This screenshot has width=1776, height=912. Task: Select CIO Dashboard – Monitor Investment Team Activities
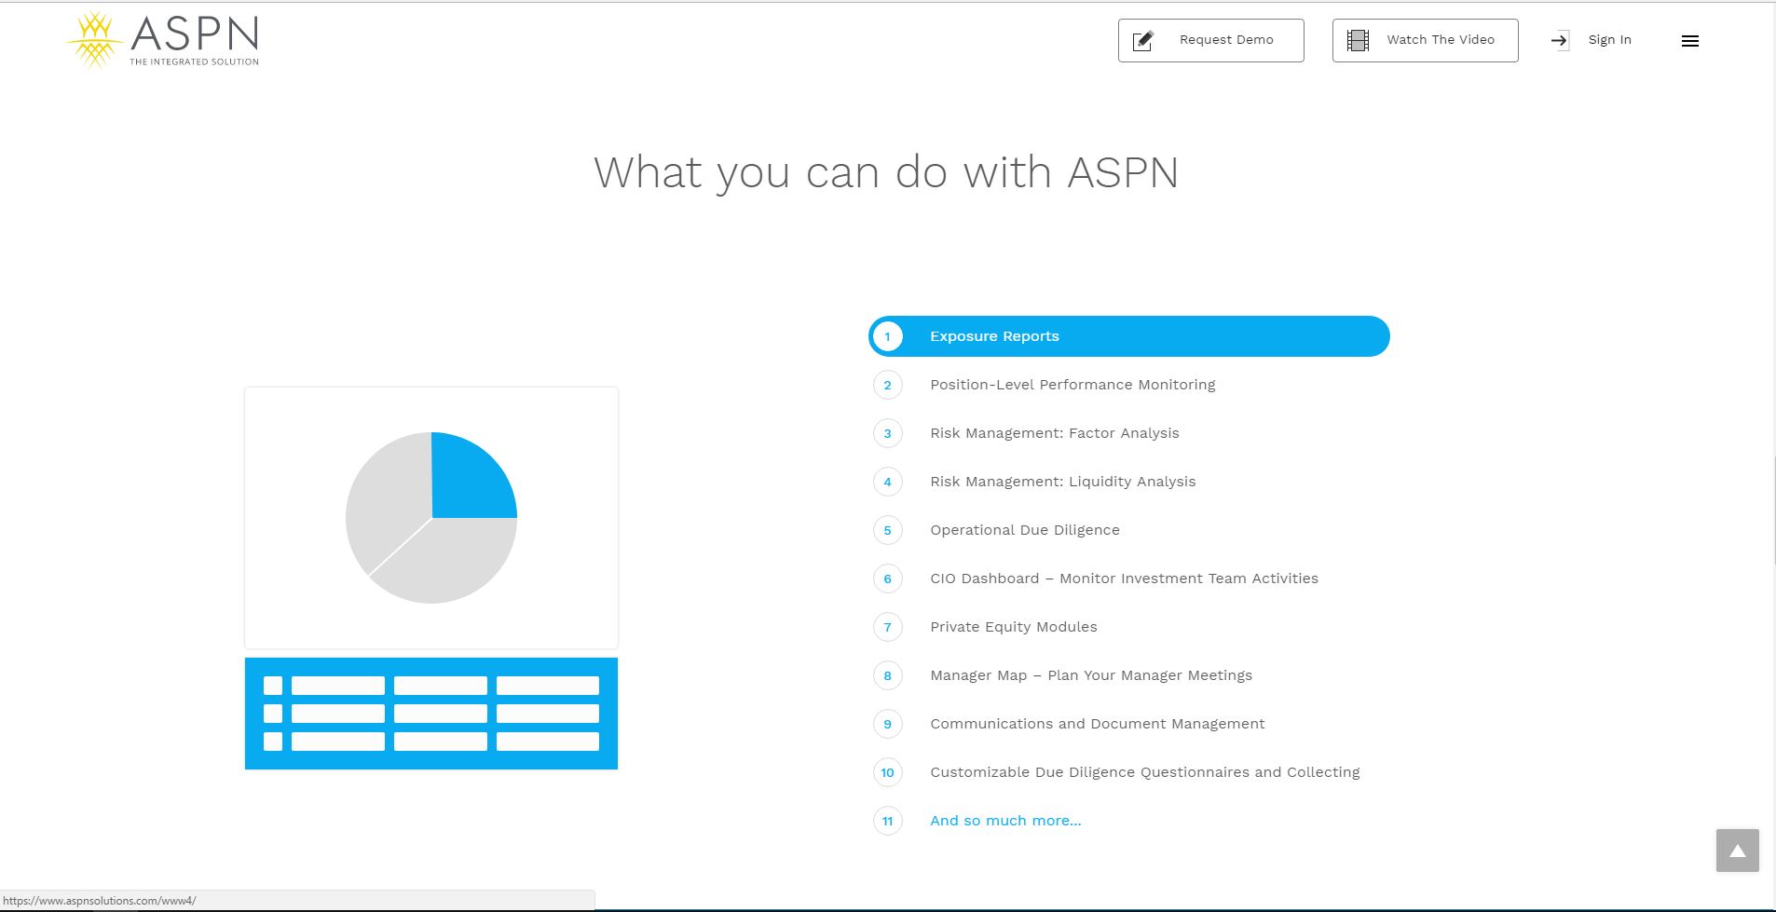[x=1124, y=579]
